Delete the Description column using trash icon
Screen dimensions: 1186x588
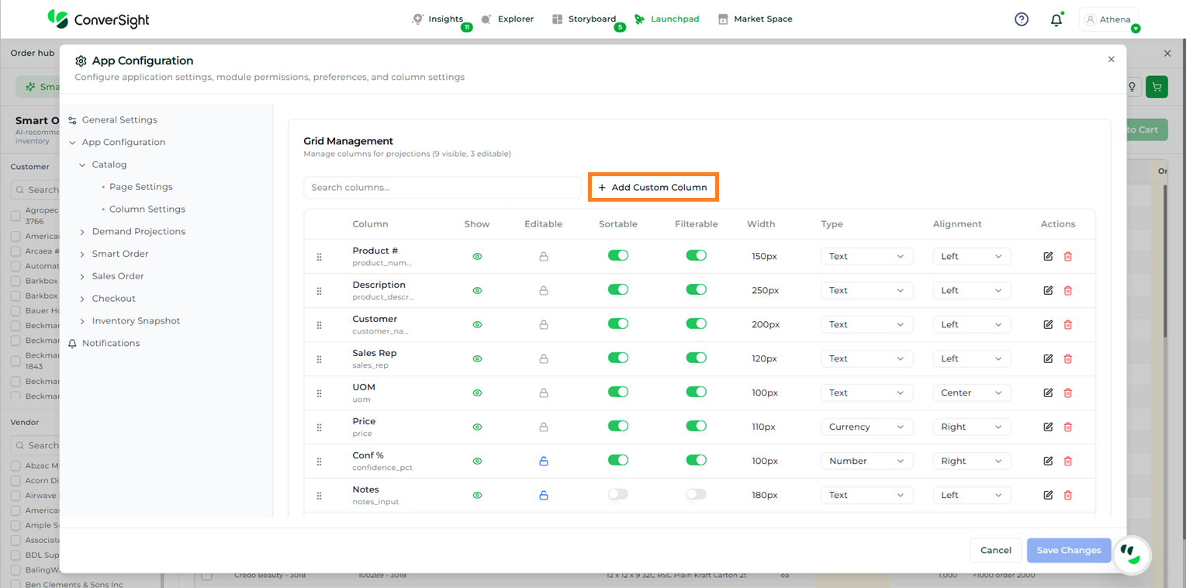click(1067, 290)
